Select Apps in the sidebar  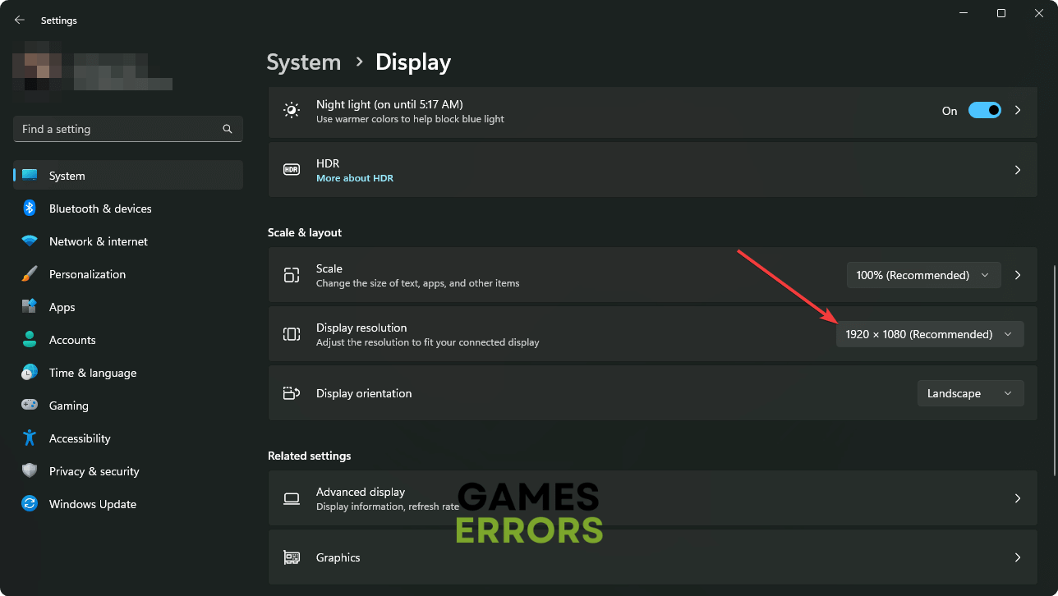(x=62, y=307)
